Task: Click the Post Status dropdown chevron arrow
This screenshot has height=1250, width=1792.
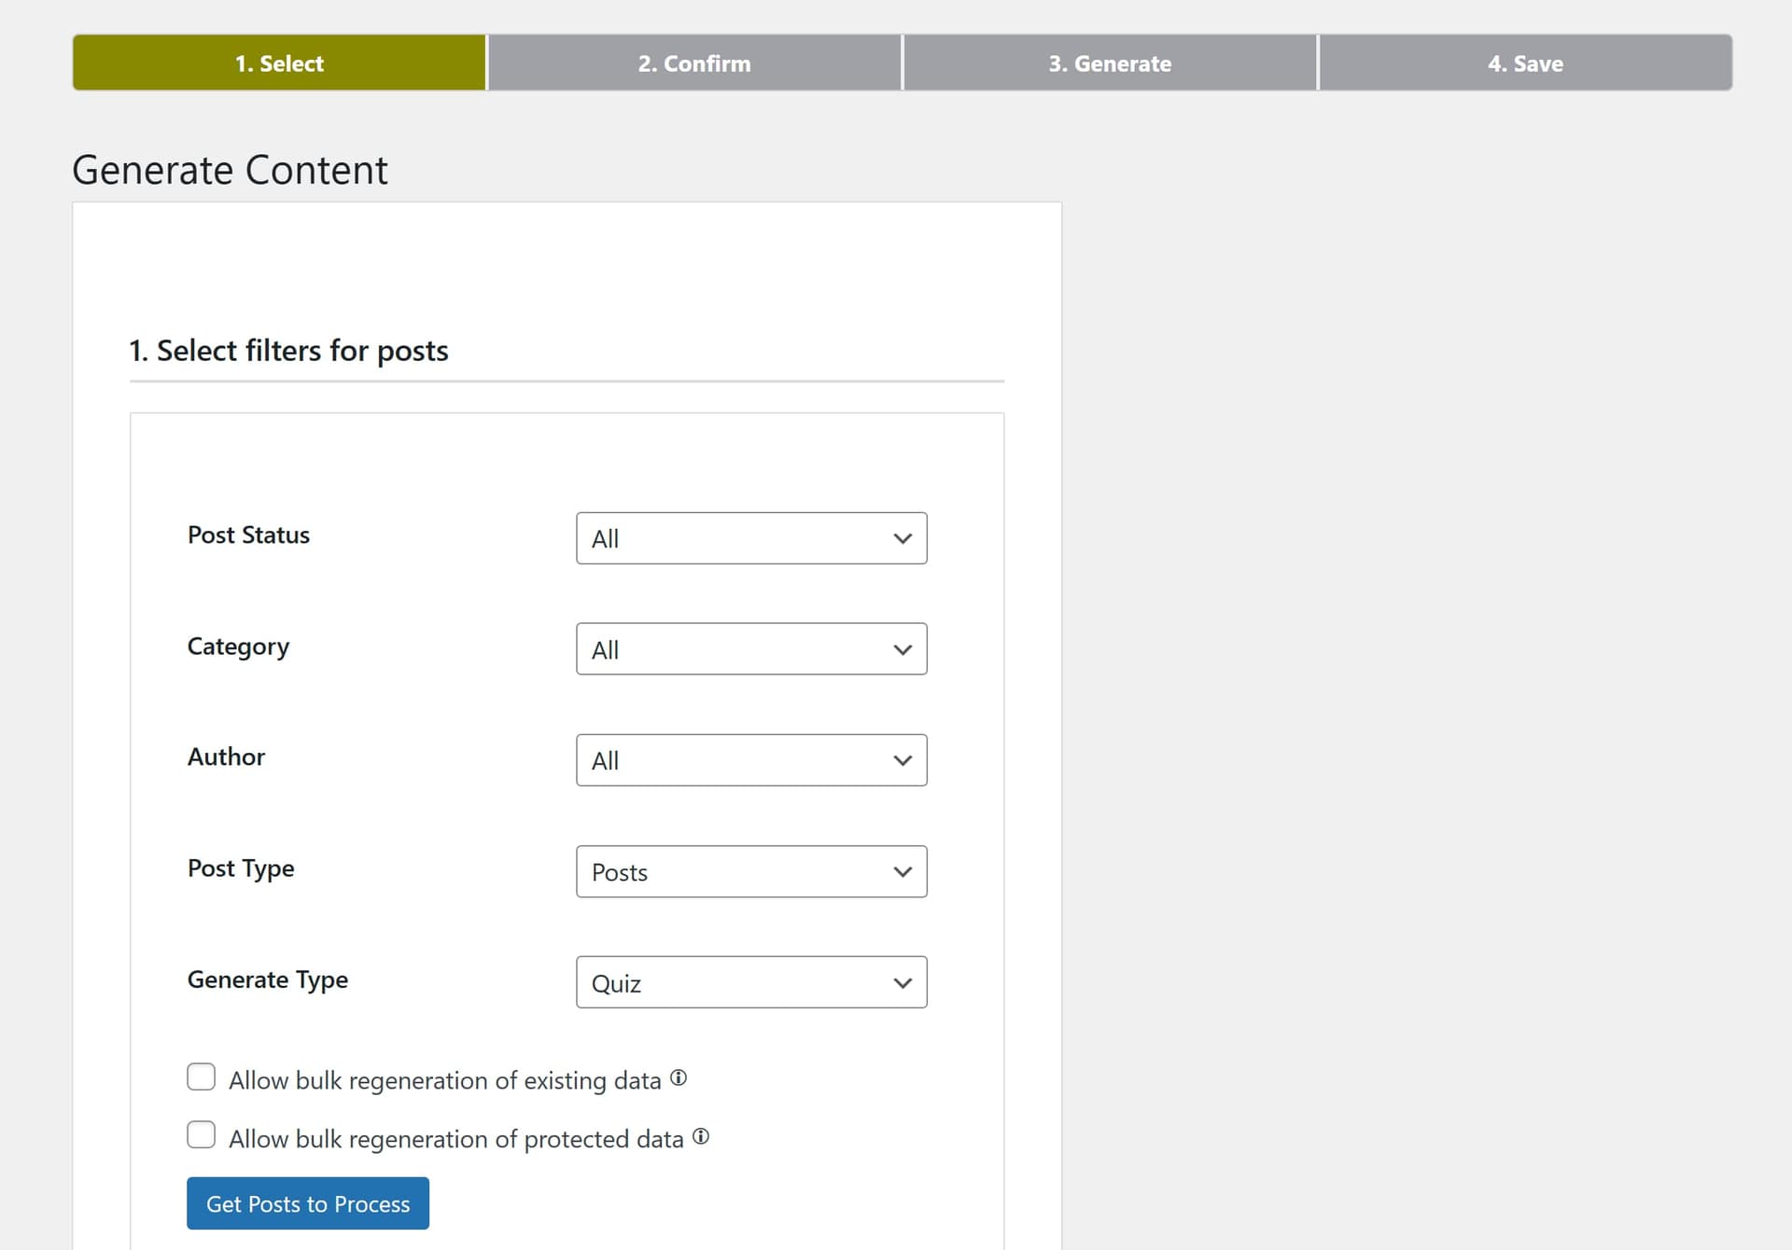Action: [902, 538]
